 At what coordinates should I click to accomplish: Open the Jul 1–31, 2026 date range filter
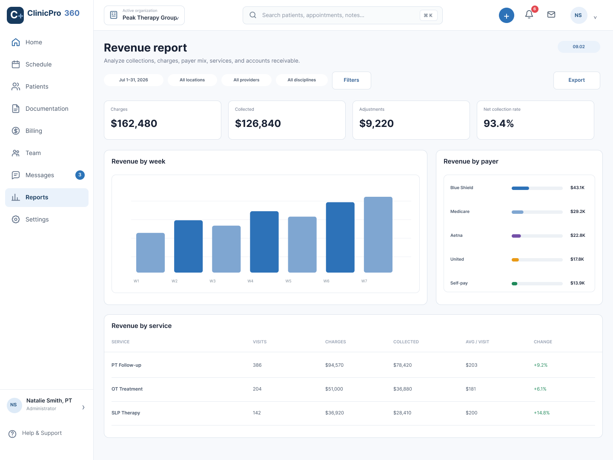coord(134,80)
